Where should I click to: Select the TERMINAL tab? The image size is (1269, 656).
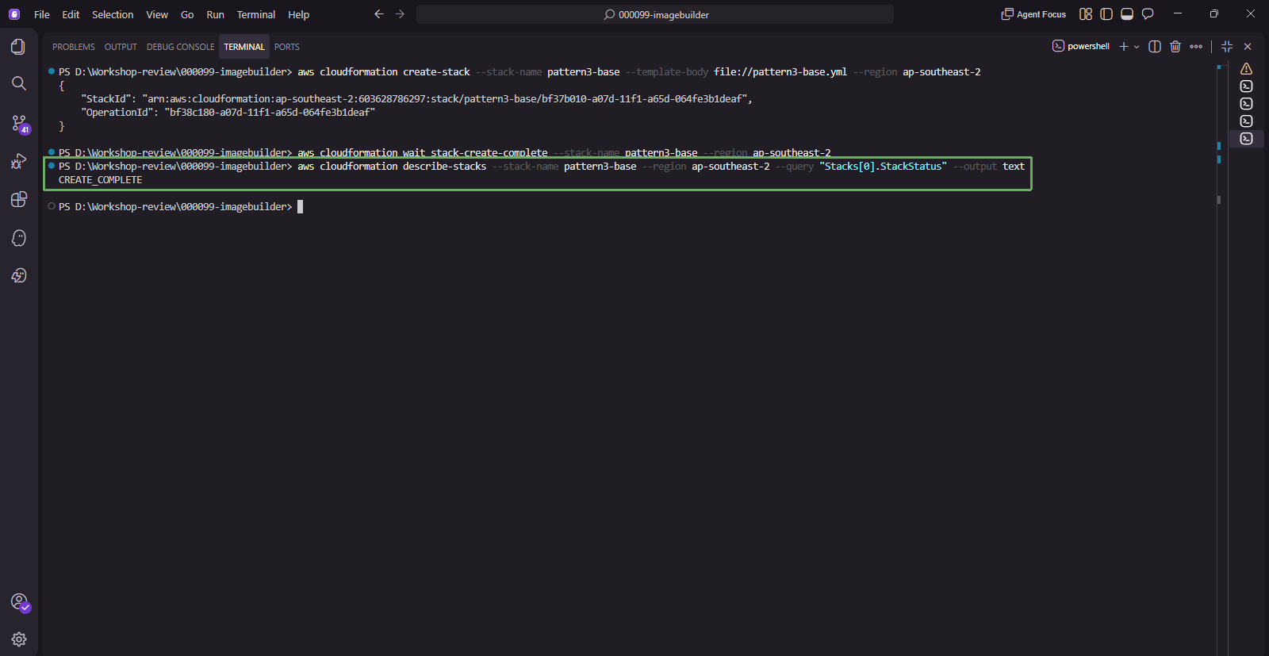click(x=244, y=47)
